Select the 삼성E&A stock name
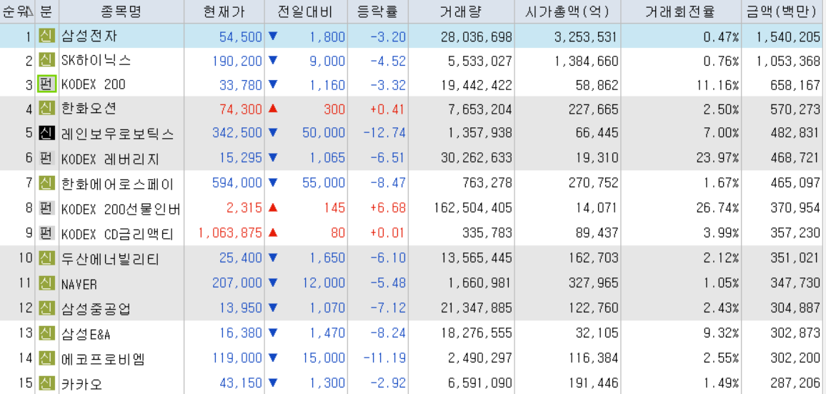826x394 pixels. coord(86,335)
